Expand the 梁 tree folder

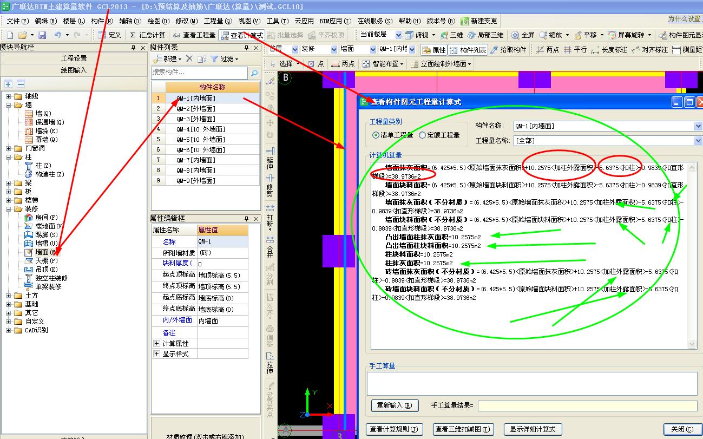pos(9,183)
